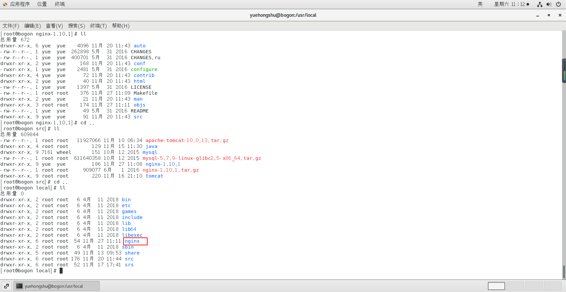Click the auto directory name
The image size is (566, 292).
(139, 46)
